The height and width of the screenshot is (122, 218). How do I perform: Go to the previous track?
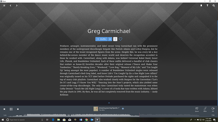point(4,109)
